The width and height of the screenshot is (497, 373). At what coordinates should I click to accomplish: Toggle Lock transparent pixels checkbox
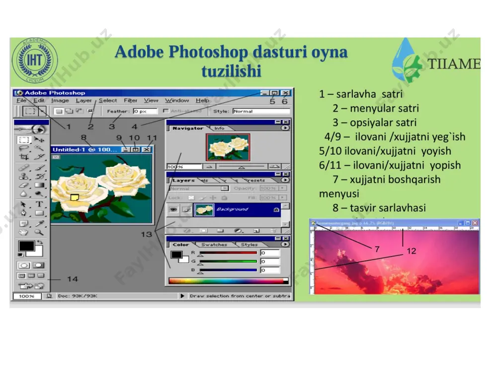191,197
